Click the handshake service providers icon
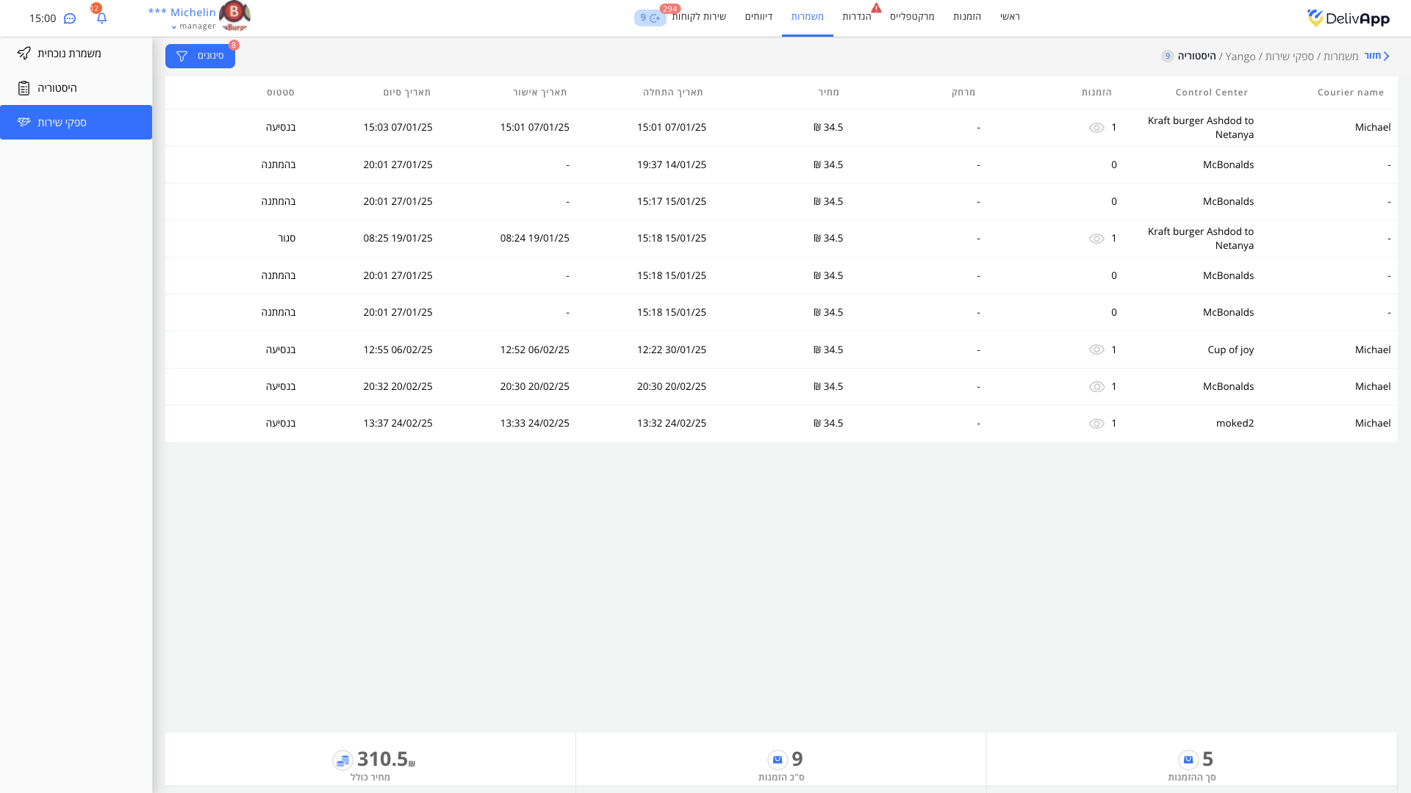1411x793 pixels. [24, 122]
